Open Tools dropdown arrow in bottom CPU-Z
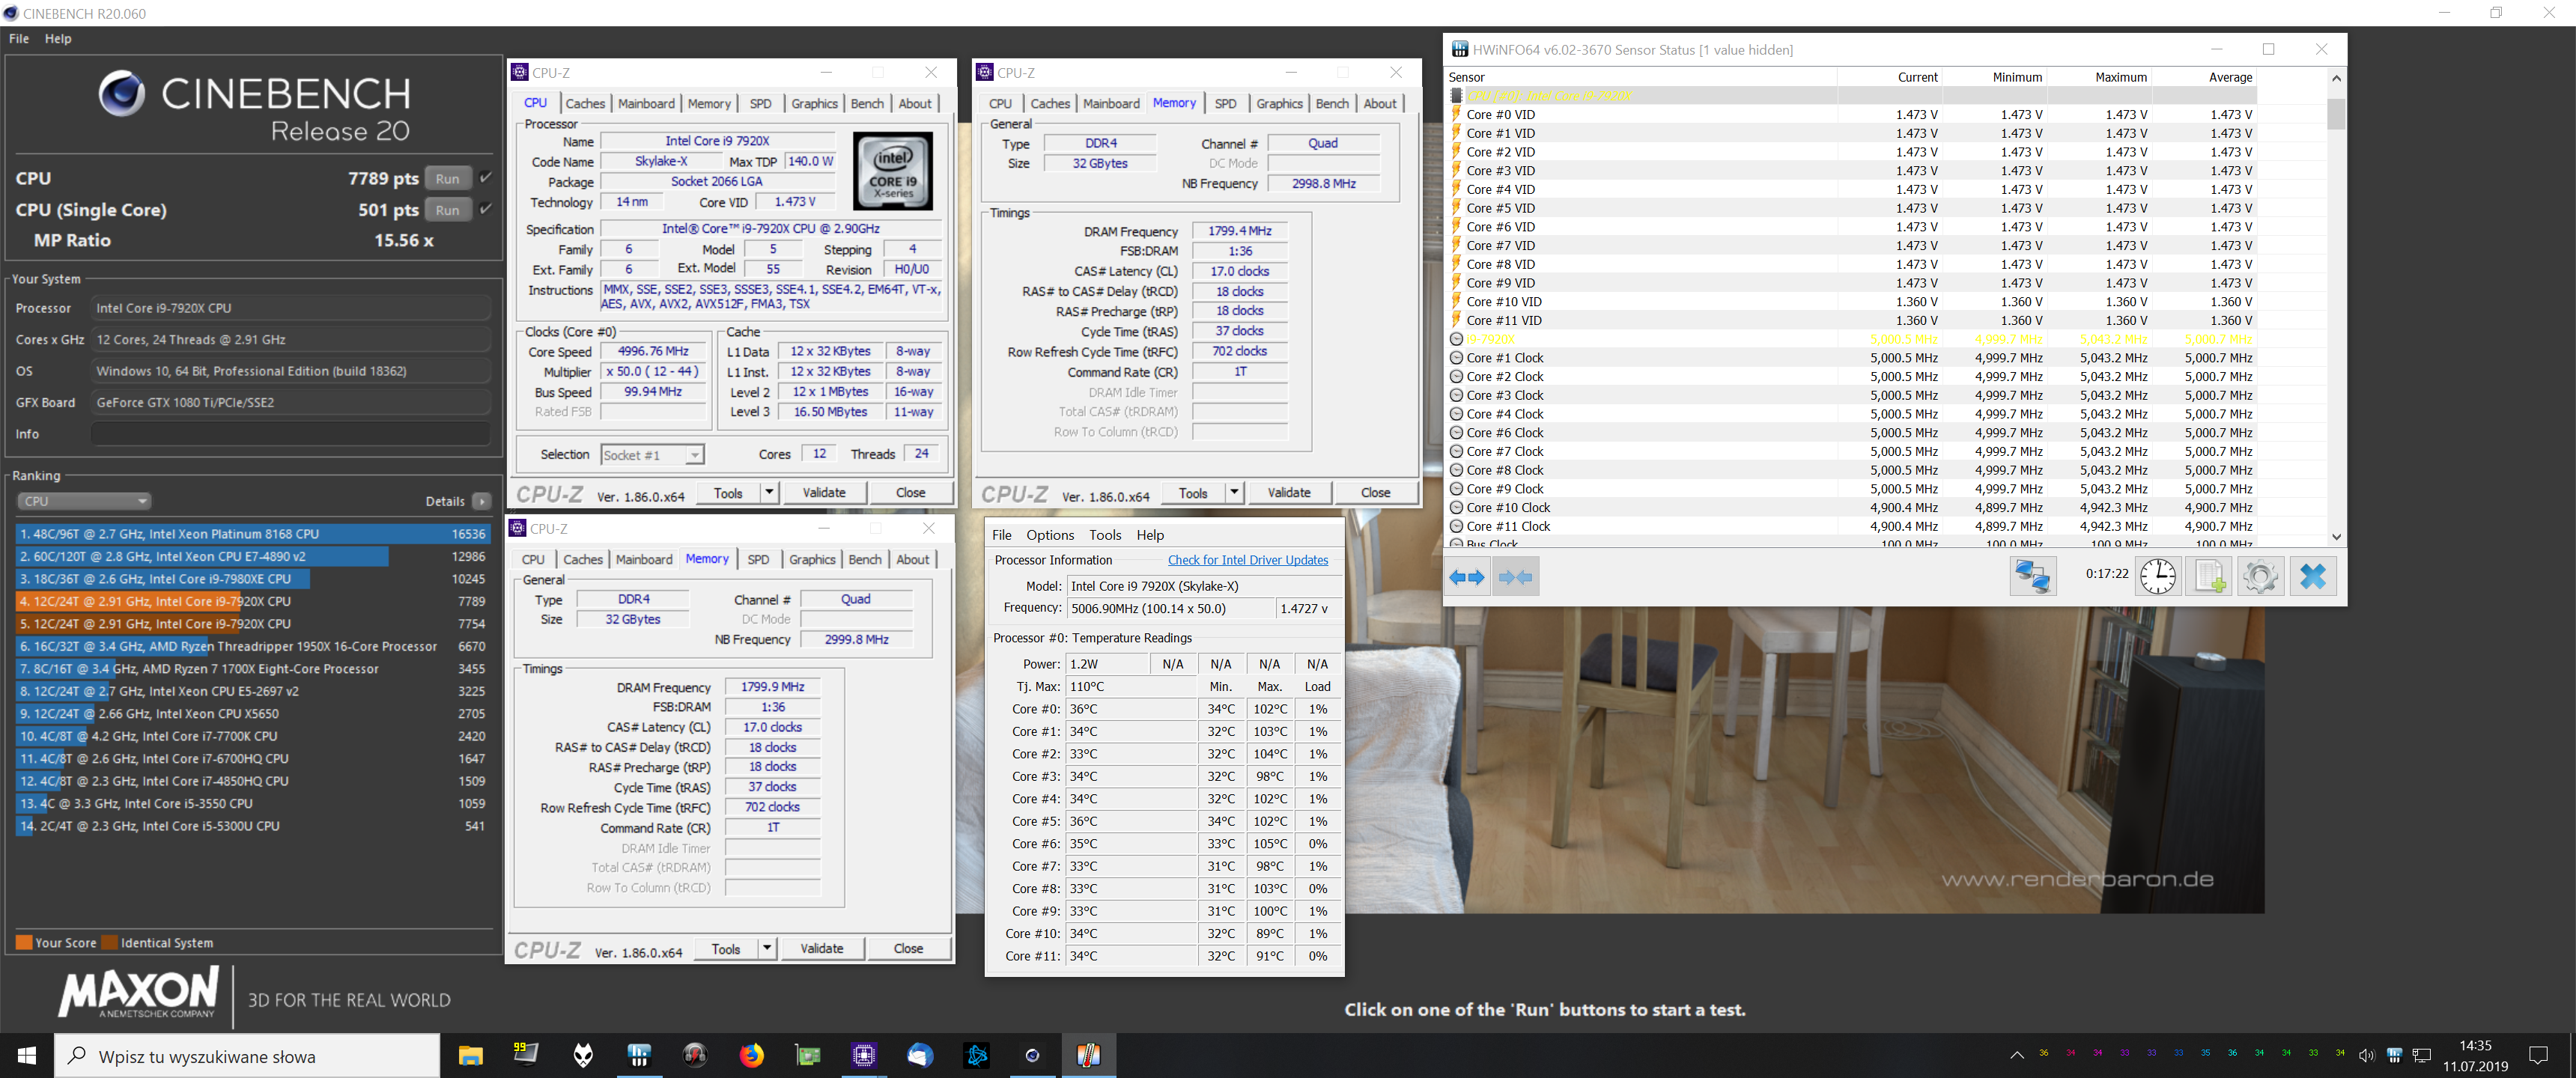This screenshot has width=2576, height=1078. pyautogui.click(x=767, y=948)
